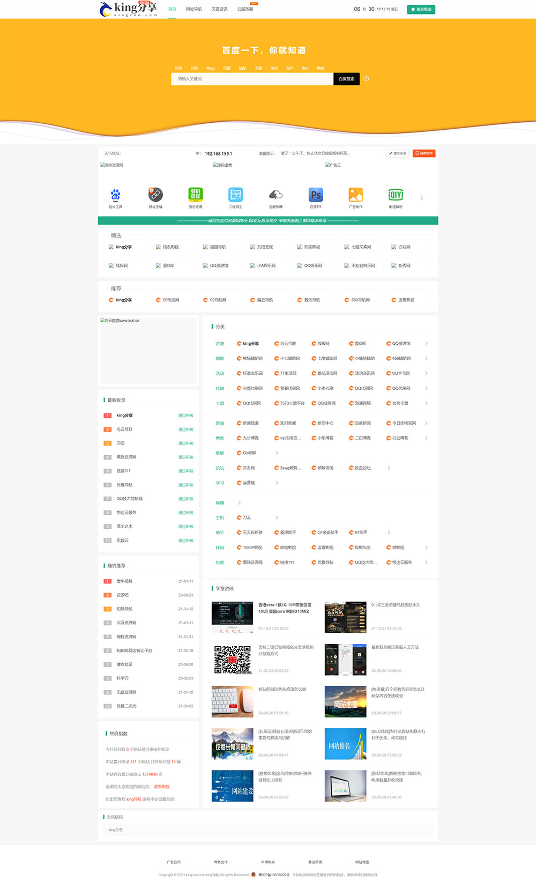Image resolution: width=536 pixels, height=889 pixels.
Task: Open the 在线PS Photoshop icon
Action: pyautogui.click(x=316, y=195)
